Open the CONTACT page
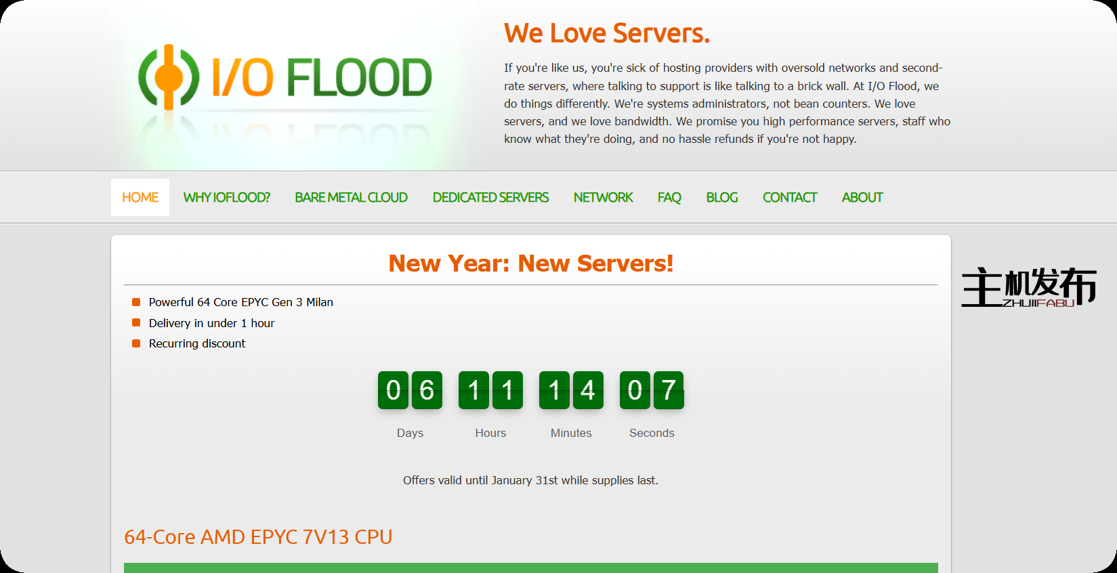This screenshot has height=573, width=1117. [790, 197]
